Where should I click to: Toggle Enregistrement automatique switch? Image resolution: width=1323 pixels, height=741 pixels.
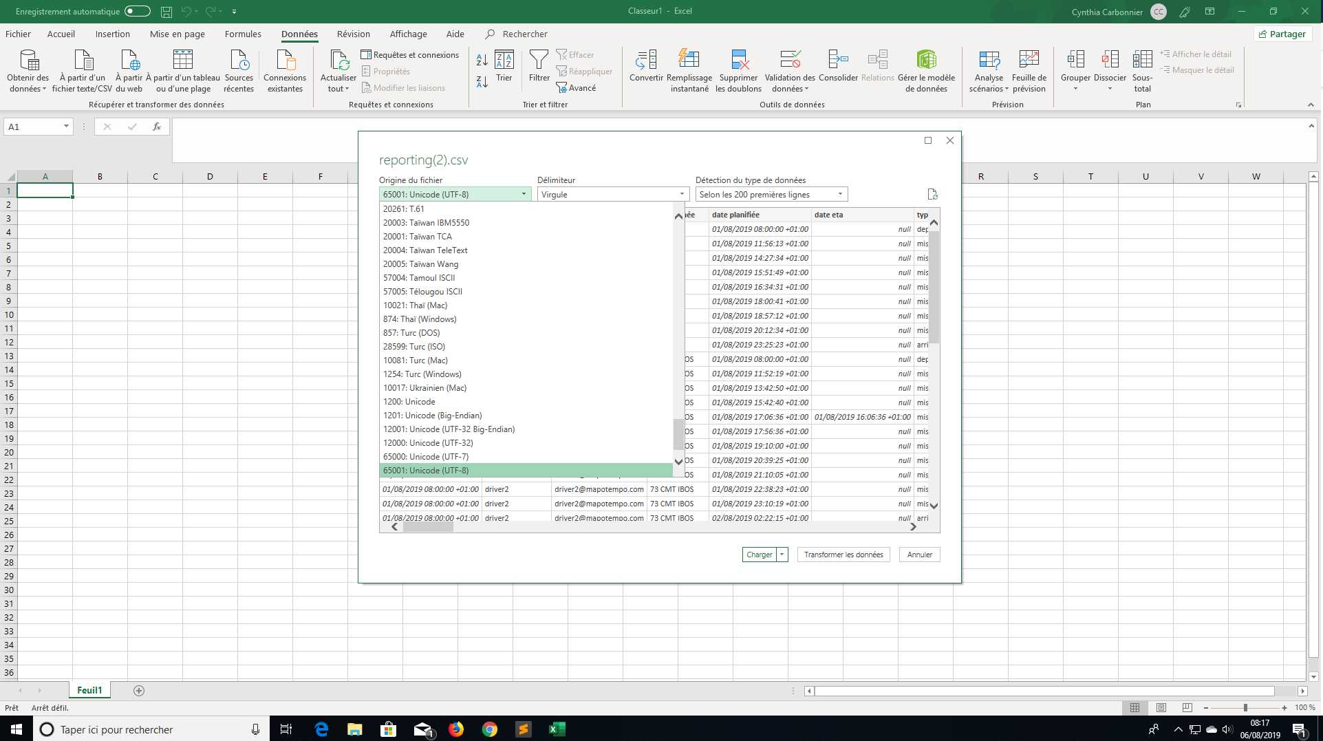[138, 11]
